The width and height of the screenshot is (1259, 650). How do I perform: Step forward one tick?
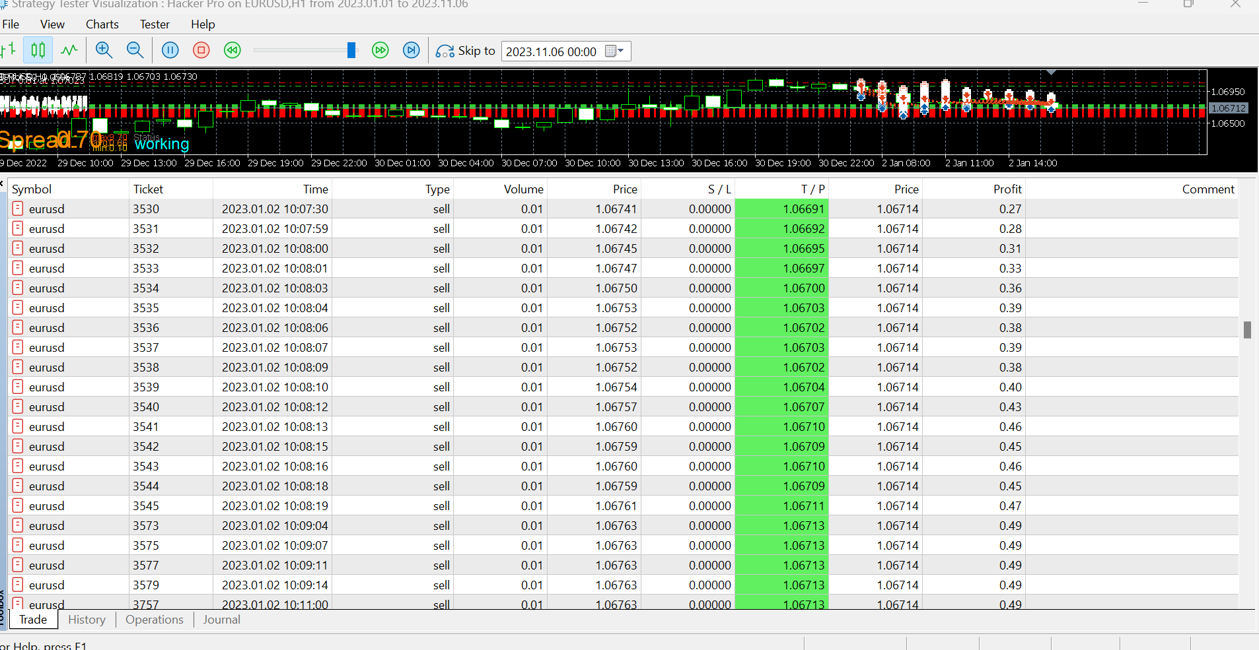coord(412,50)
